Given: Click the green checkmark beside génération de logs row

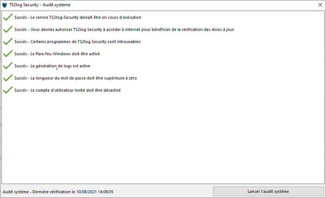Looking at the screenshot, I should [x=8, y=66].
